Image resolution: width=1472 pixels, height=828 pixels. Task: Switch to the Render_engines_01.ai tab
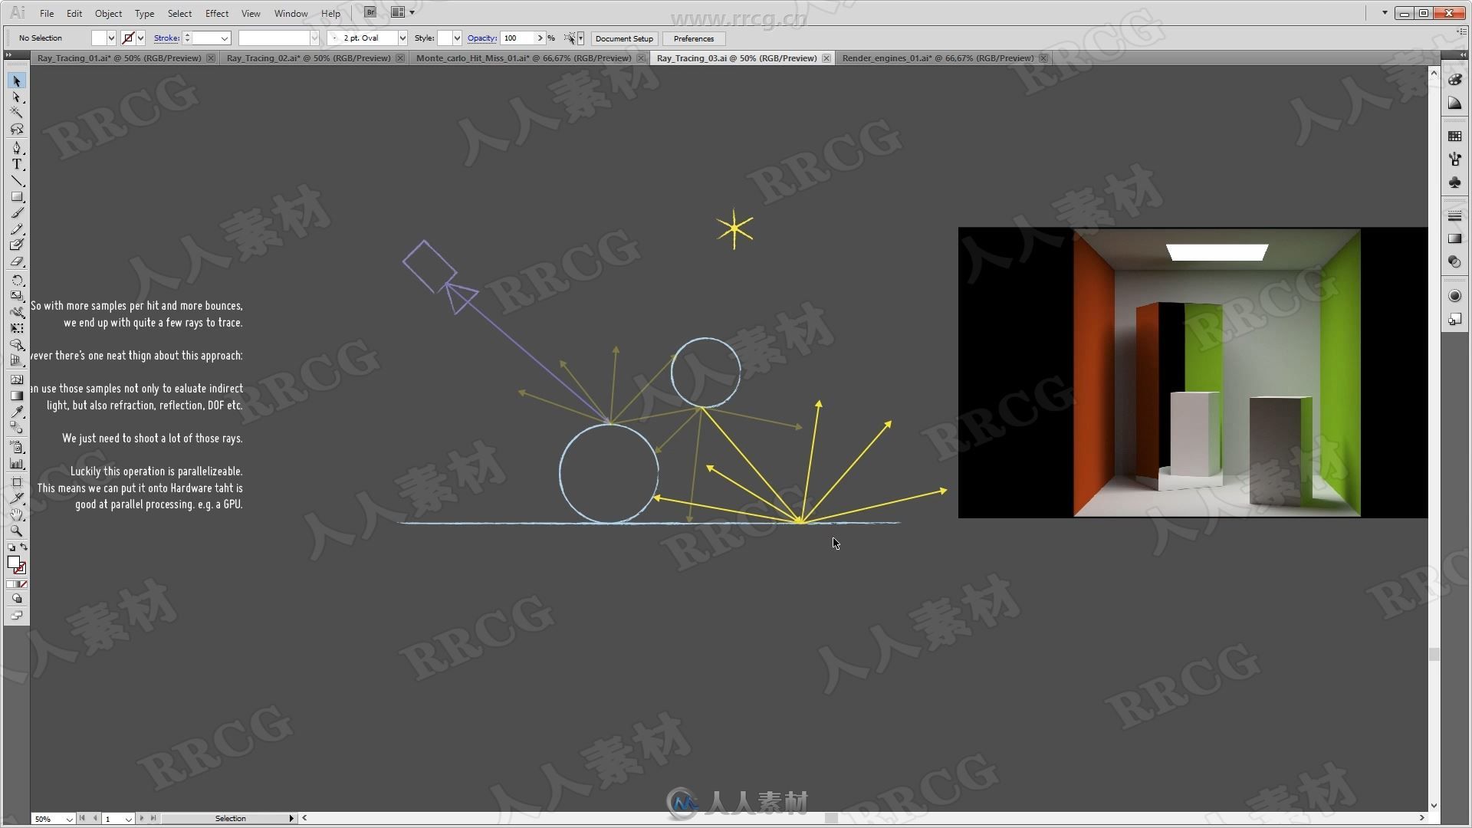click(938, 58)
